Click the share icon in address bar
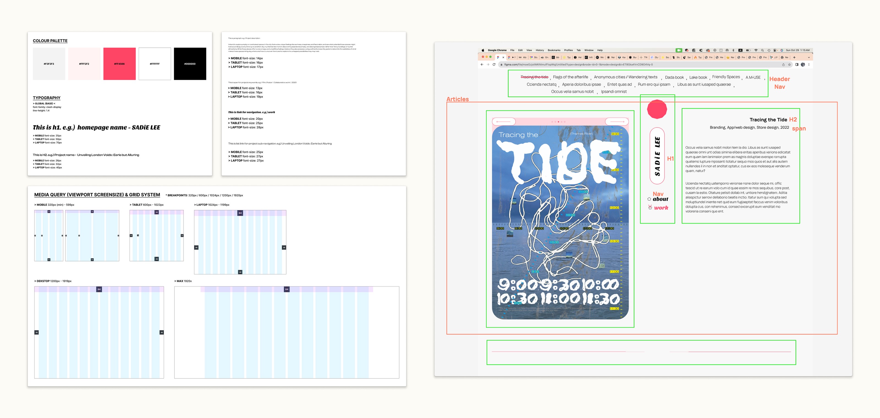This screenshot has width=880, height=418. click(783, 65)
